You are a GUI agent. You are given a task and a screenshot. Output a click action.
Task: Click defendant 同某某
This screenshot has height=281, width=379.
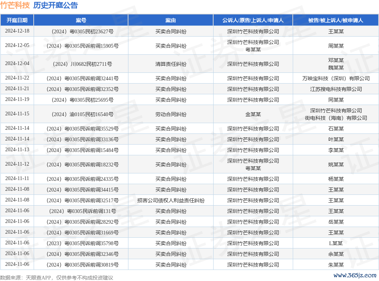(336, 100)
